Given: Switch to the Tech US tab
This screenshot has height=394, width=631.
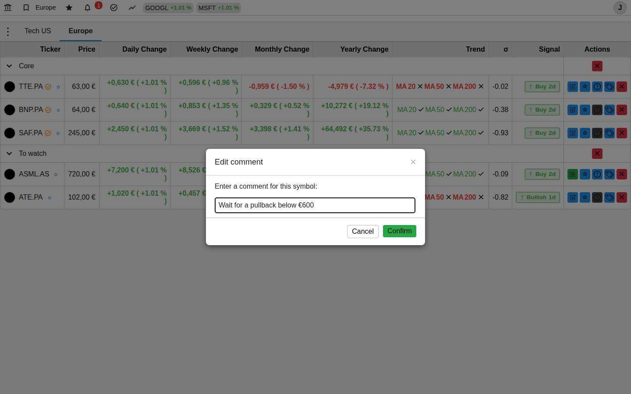Looking at the screenshot, I should pyautogui.click(x=38, y=31).
